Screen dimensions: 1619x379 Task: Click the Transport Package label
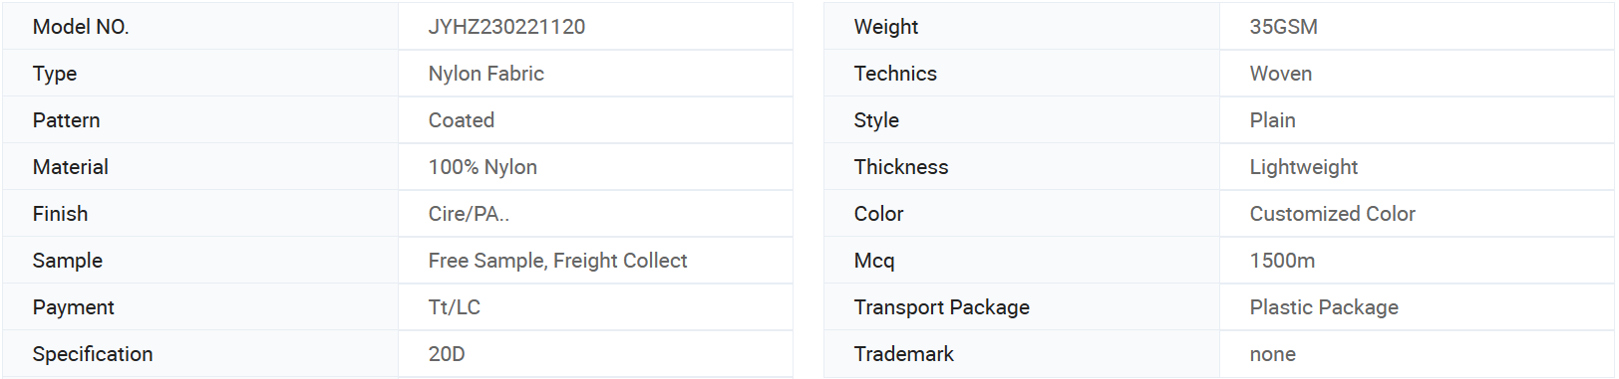click(941, 307)
